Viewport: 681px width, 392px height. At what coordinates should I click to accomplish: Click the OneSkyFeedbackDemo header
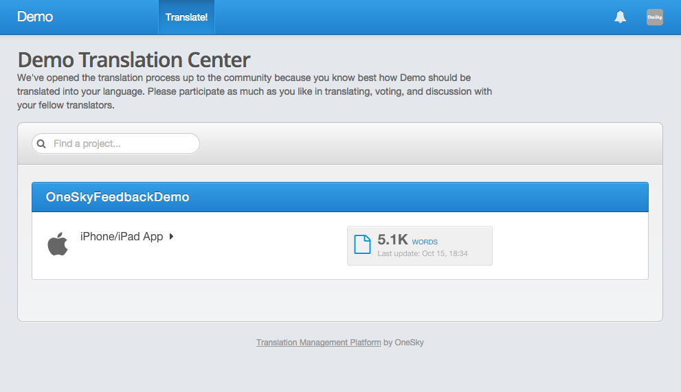click(340, 197)
